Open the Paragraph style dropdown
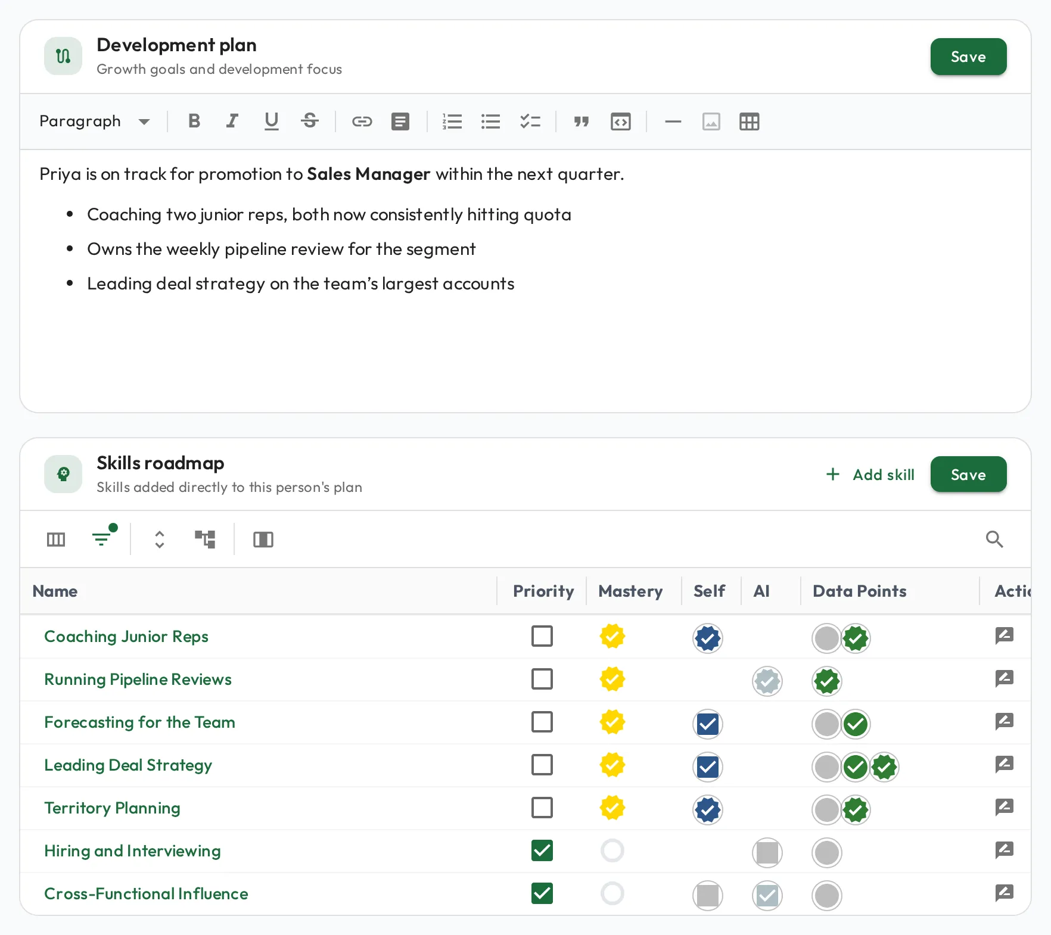Screen dimensions: 1051x935 pos(95,121)
